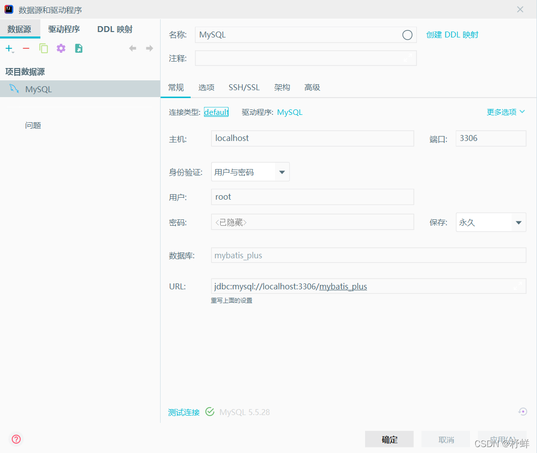Add a new data source with plus icon

[9, 49]
